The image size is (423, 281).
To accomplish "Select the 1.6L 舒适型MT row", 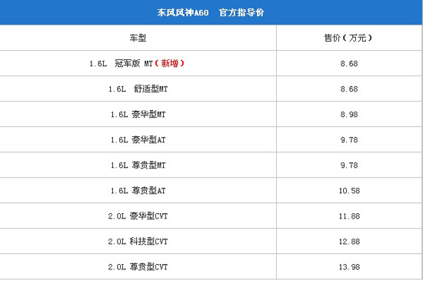I will point(211,89).
